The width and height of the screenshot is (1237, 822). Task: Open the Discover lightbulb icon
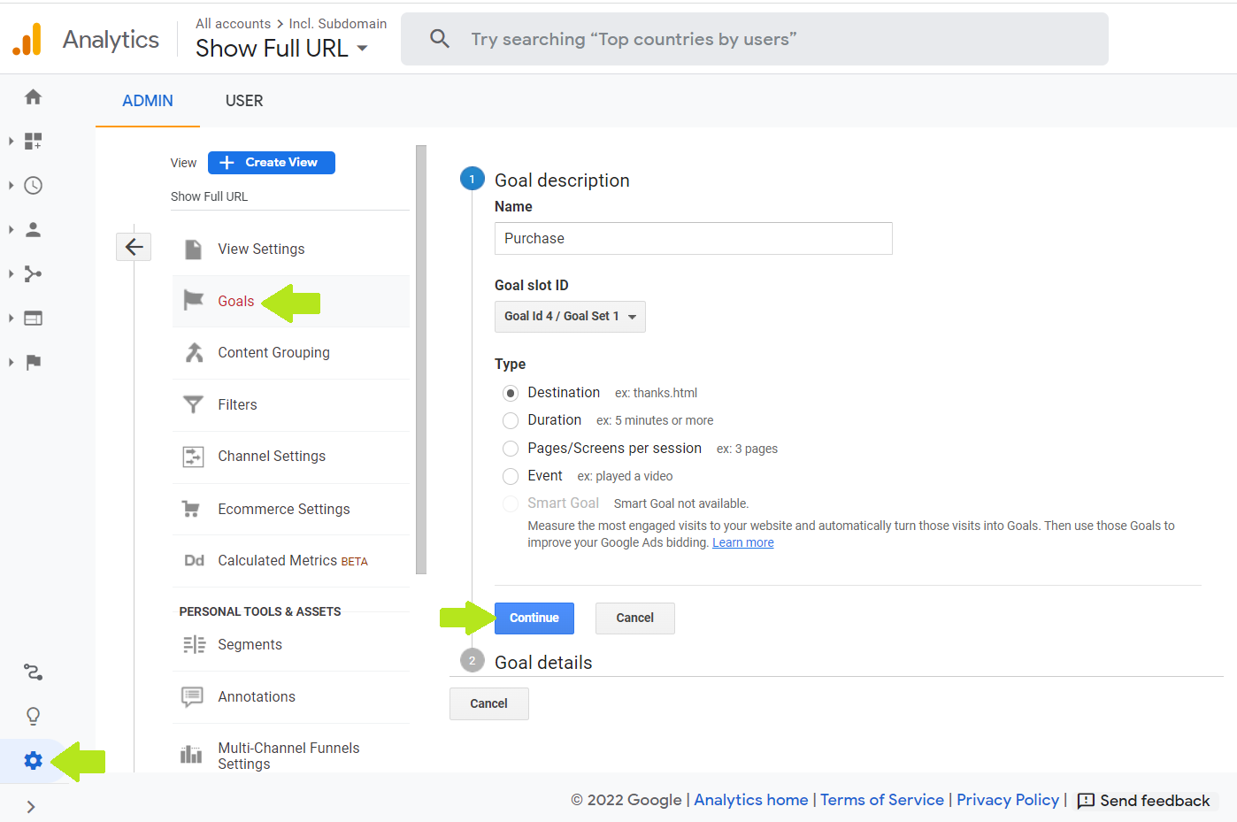[x=33, y=716]
